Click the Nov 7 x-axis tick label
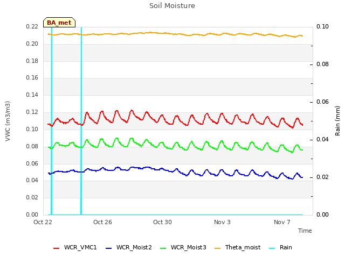 tap(282, 222)
